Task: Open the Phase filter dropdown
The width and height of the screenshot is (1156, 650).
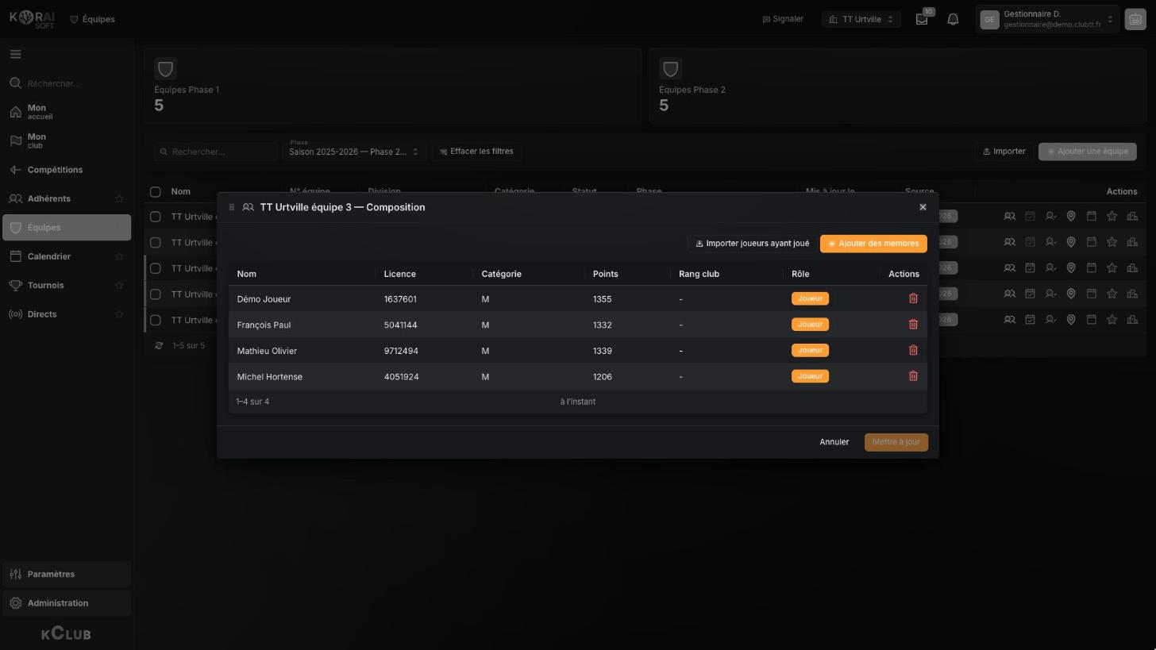Action: (354, 151)
